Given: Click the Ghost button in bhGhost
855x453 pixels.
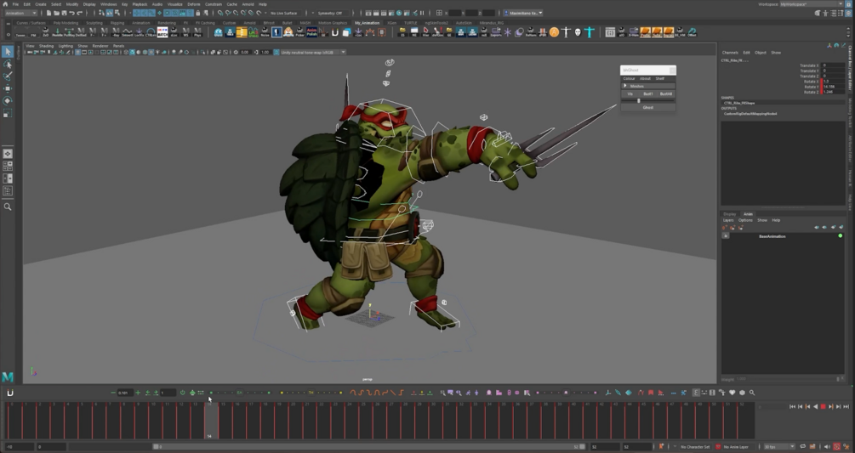Looking at the screenshot, I should pos(647,107).
